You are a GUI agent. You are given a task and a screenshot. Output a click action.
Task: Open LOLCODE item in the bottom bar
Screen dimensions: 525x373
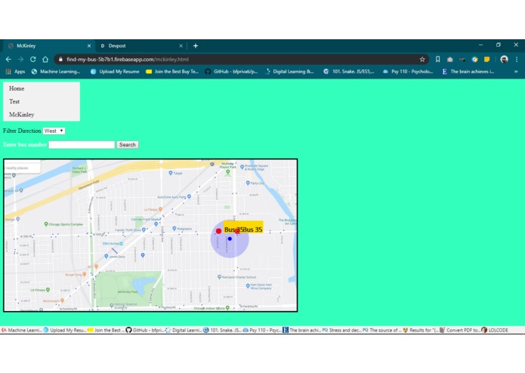[x=495, y=330]
